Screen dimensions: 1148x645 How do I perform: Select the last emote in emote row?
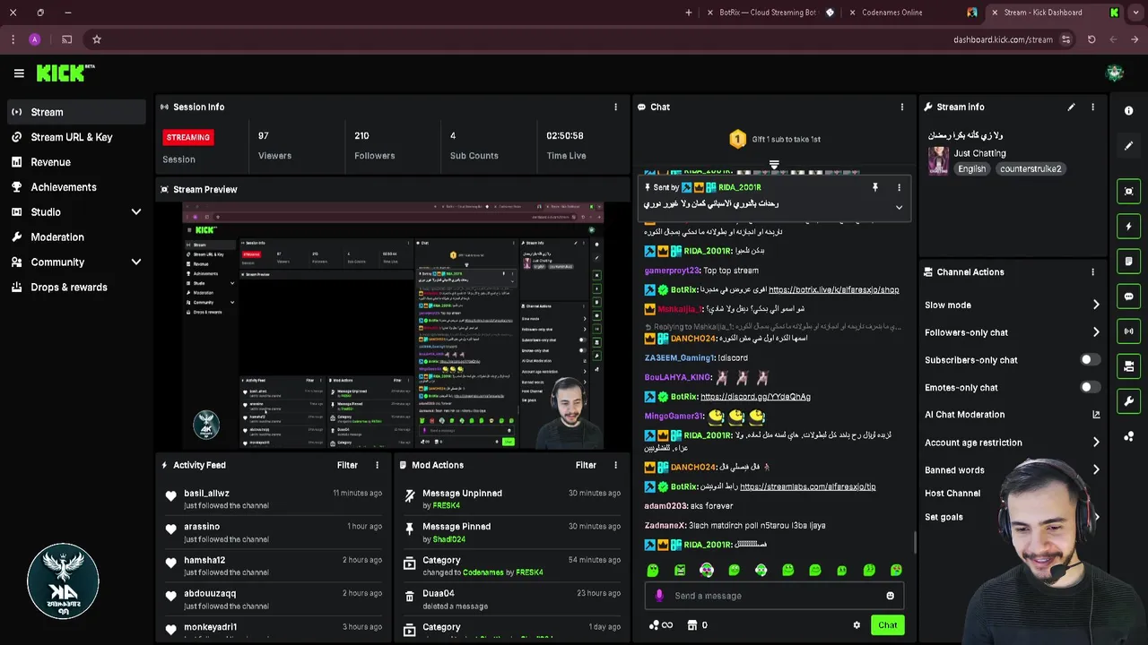click(x=896, y=570)
